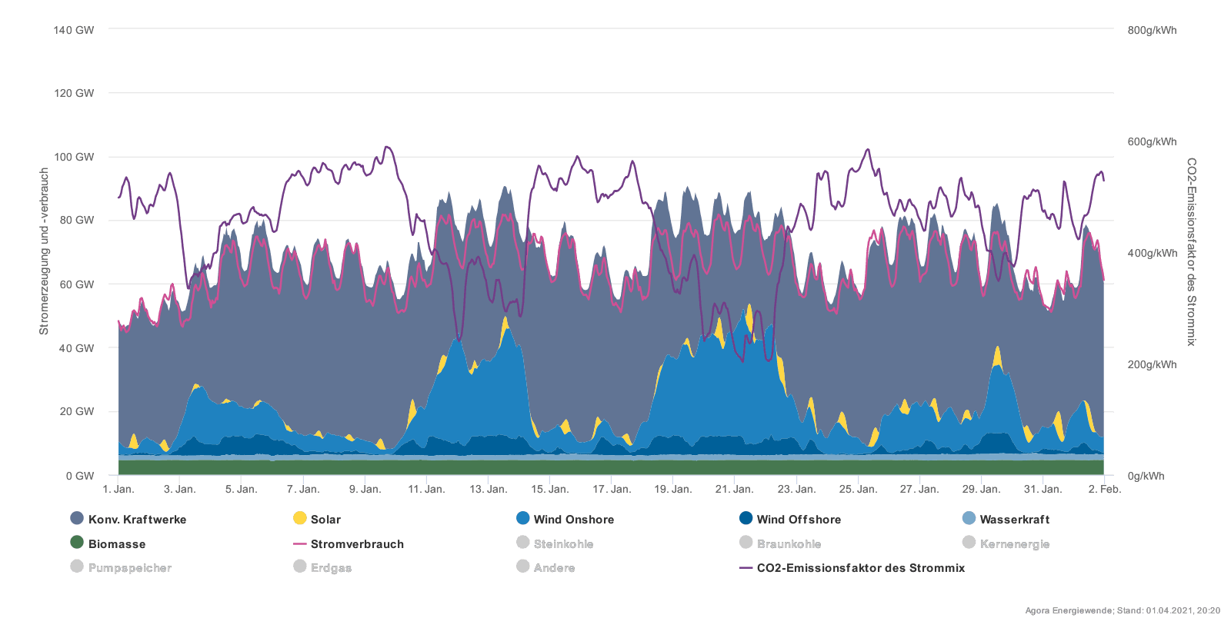Click the '2. Feb.' x-axis label
1231x618 pixels.
tap(1105, 489)
